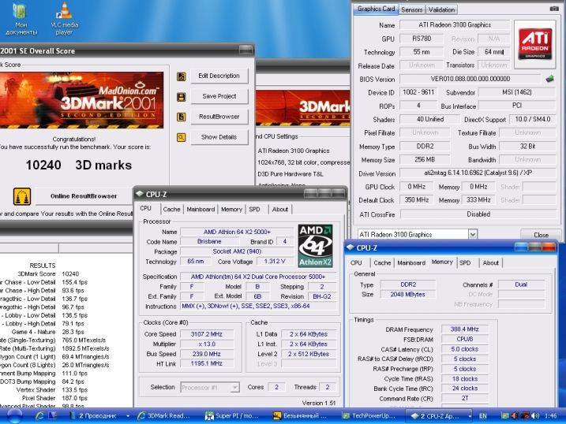Click the yellow Online ResultBrowser icon
Screen dimensions: 566x424
tap(22, 196)
